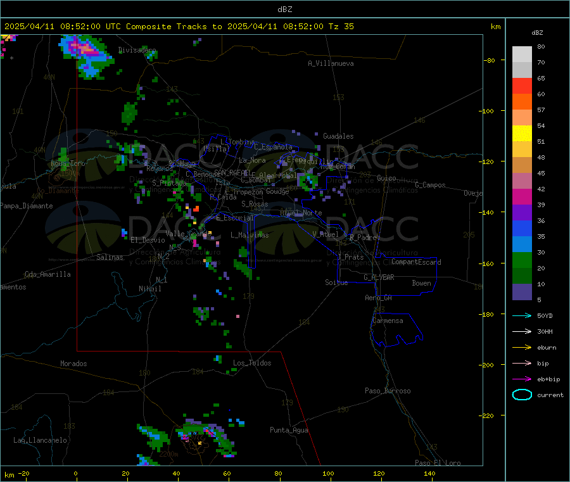Click the Guico map label
The height and width of the screenshot is (482, 570).
pos(386,178)
